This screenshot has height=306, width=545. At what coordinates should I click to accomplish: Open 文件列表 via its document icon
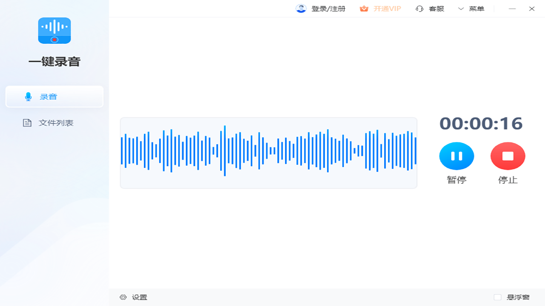pos(27,123)
